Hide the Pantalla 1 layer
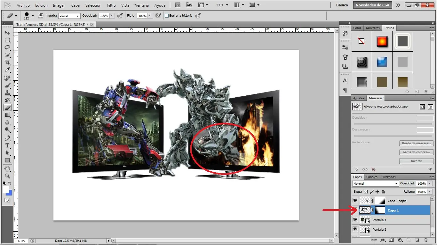Viewport: 437px width, 245px height. coord(355,220)
